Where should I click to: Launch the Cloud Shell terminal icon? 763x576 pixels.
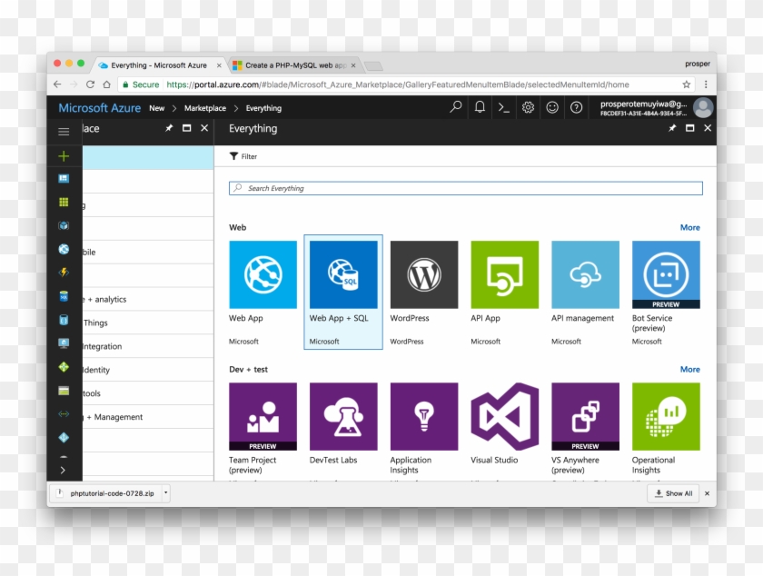pyautogui.click(x=504, y=107)
